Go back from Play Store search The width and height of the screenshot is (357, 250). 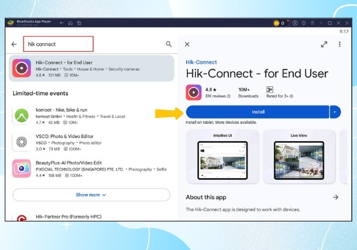(14, 44)
